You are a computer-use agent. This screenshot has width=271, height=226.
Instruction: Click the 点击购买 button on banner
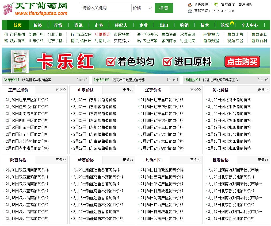(x=242, y=62)
